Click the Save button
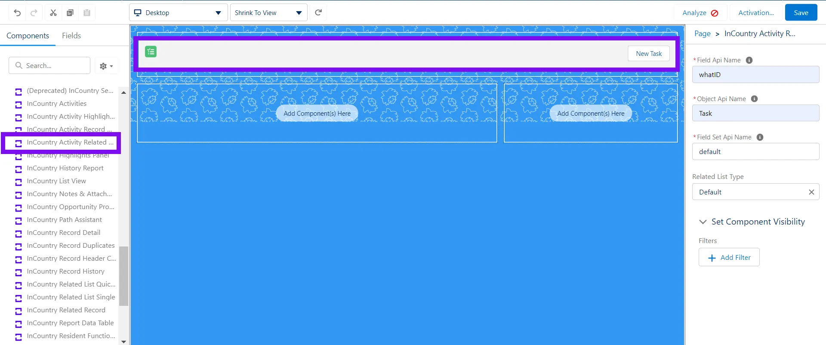 [801, 13]
